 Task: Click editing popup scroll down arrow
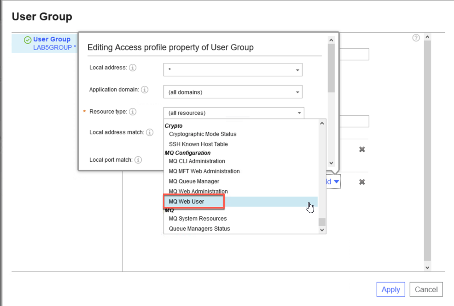click(331, 163)
